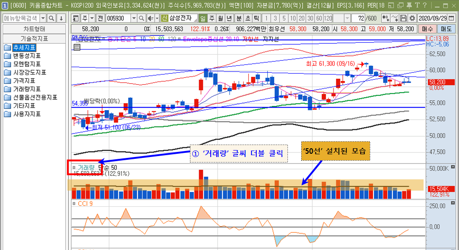The height and width of the screenshot is (250, 459).
Task: Open the menu search dropdown arrow
Action: (43, 18)
